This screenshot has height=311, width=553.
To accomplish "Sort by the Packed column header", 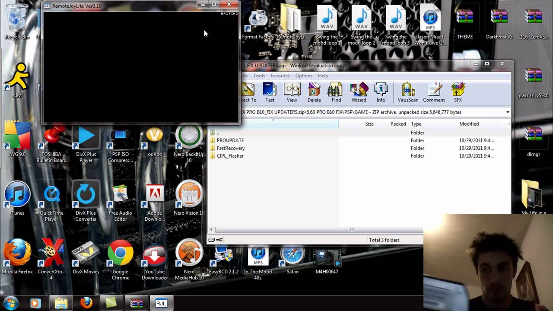I will tap(392, 124).
